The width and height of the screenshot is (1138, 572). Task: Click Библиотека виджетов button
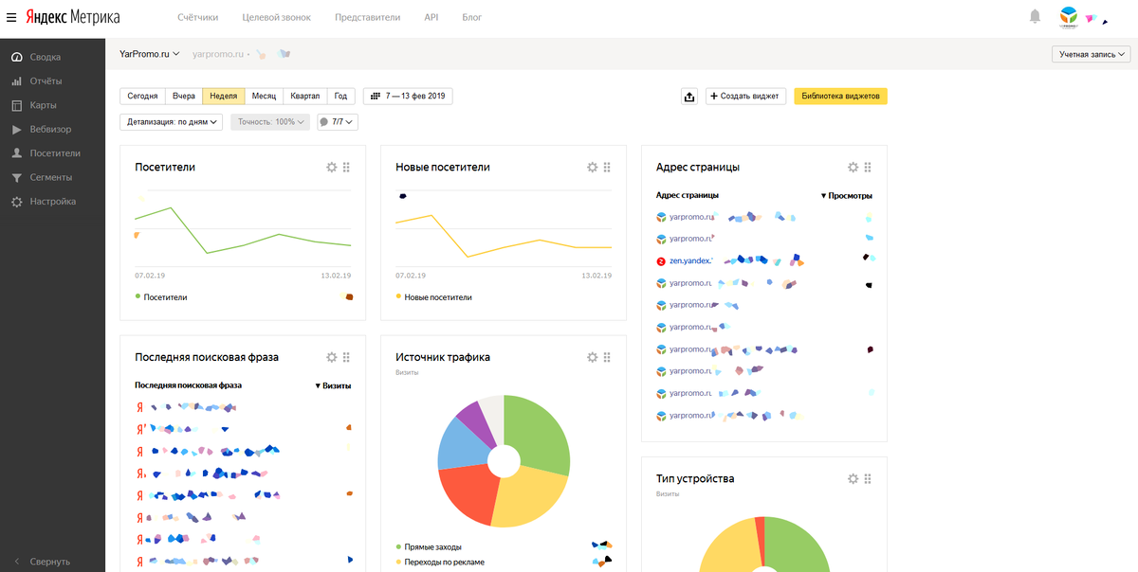click(x=840, y=96)
